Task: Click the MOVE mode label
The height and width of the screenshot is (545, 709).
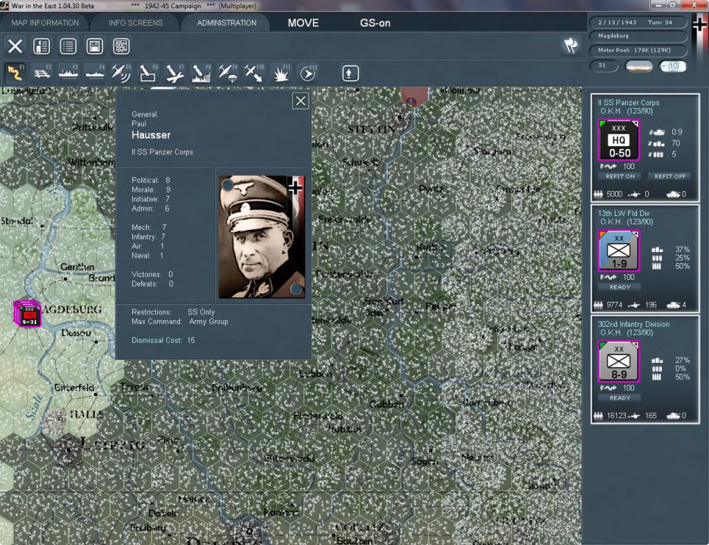Action: tap(303, 23)
